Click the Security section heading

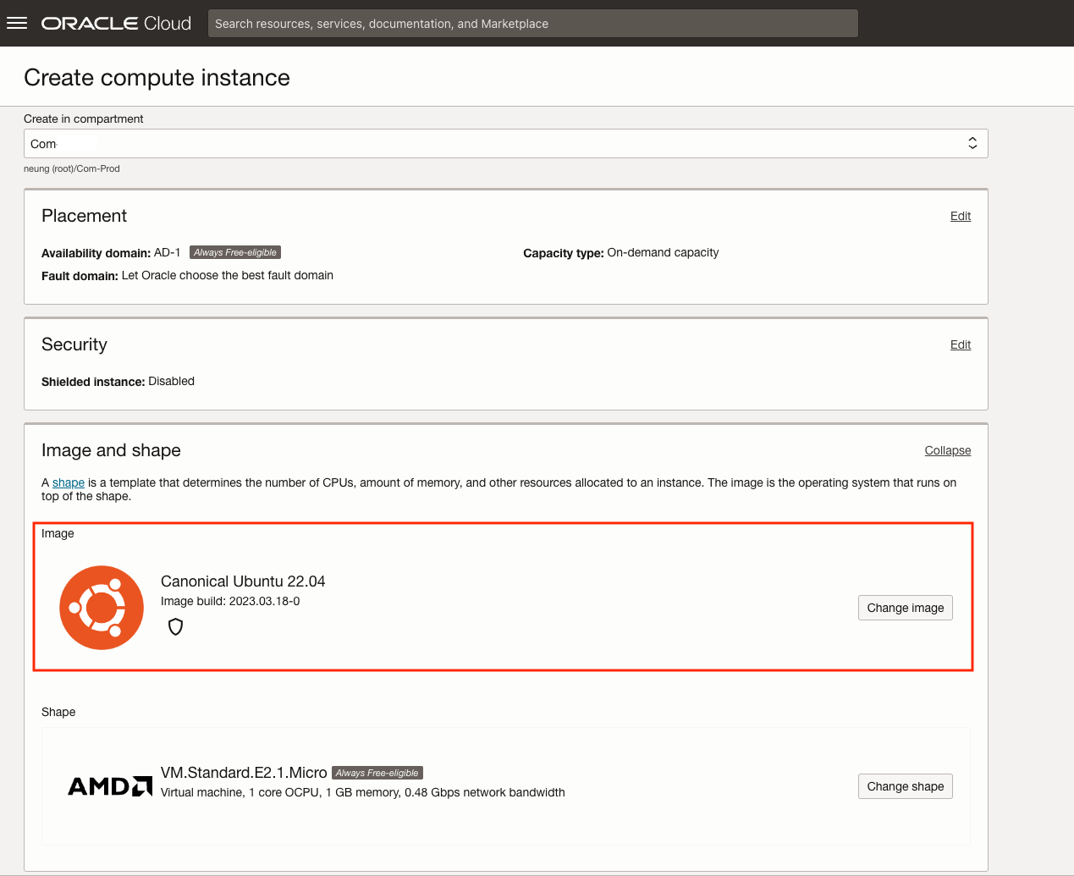coord(74,344)
